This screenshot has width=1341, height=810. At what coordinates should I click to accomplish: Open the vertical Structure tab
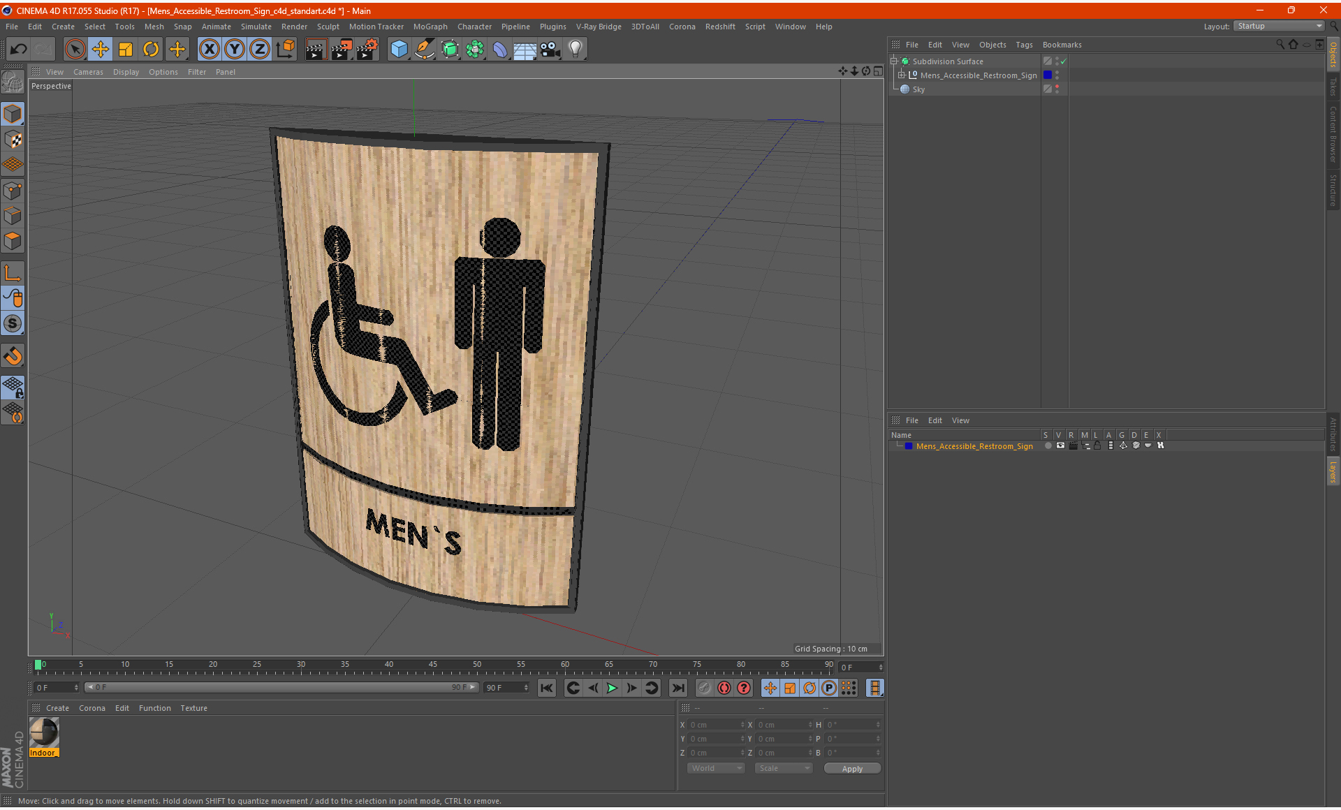(1333, 190)
